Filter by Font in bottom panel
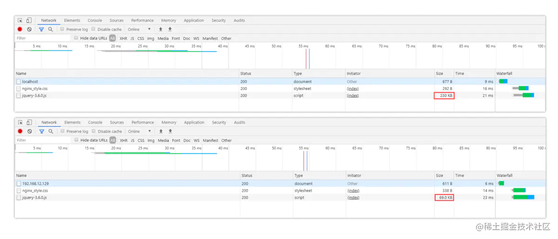The width and height of the screenshot is (558, 239). [x=176, y=141]
